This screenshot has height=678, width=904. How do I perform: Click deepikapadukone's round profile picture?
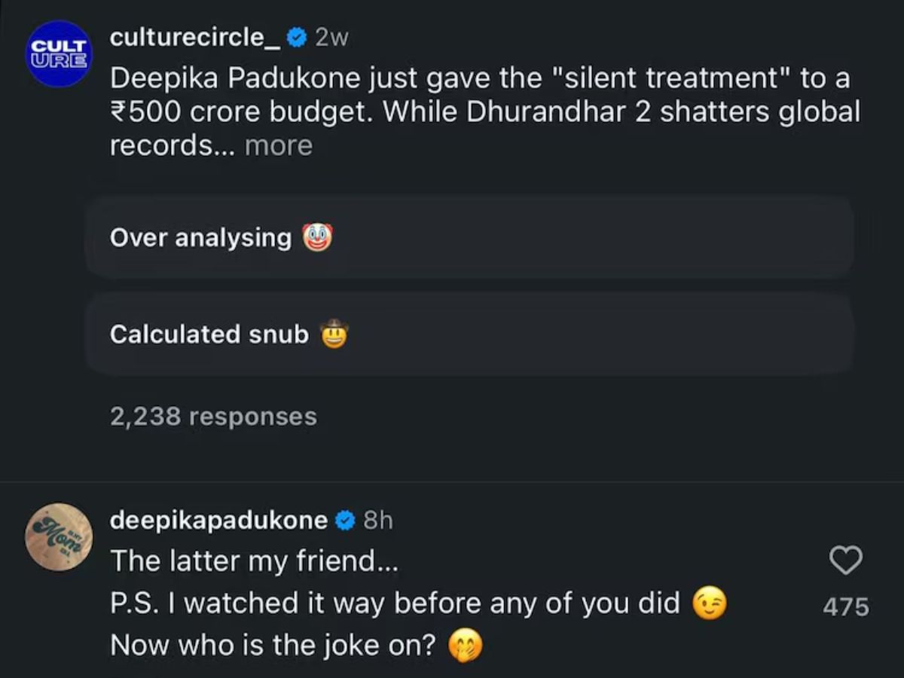[58, 536]
